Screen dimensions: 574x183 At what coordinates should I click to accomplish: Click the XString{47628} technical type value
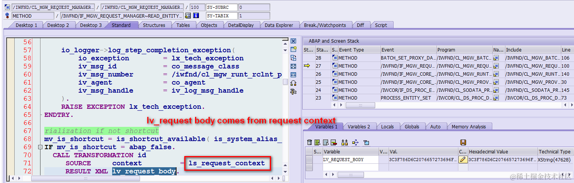554,160
